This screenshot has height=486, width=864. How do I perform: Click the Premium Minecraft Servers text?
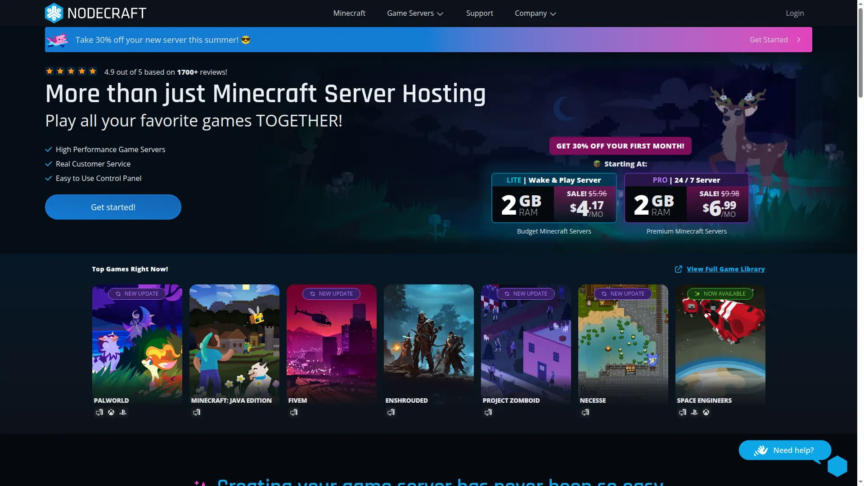click(686, 231)
